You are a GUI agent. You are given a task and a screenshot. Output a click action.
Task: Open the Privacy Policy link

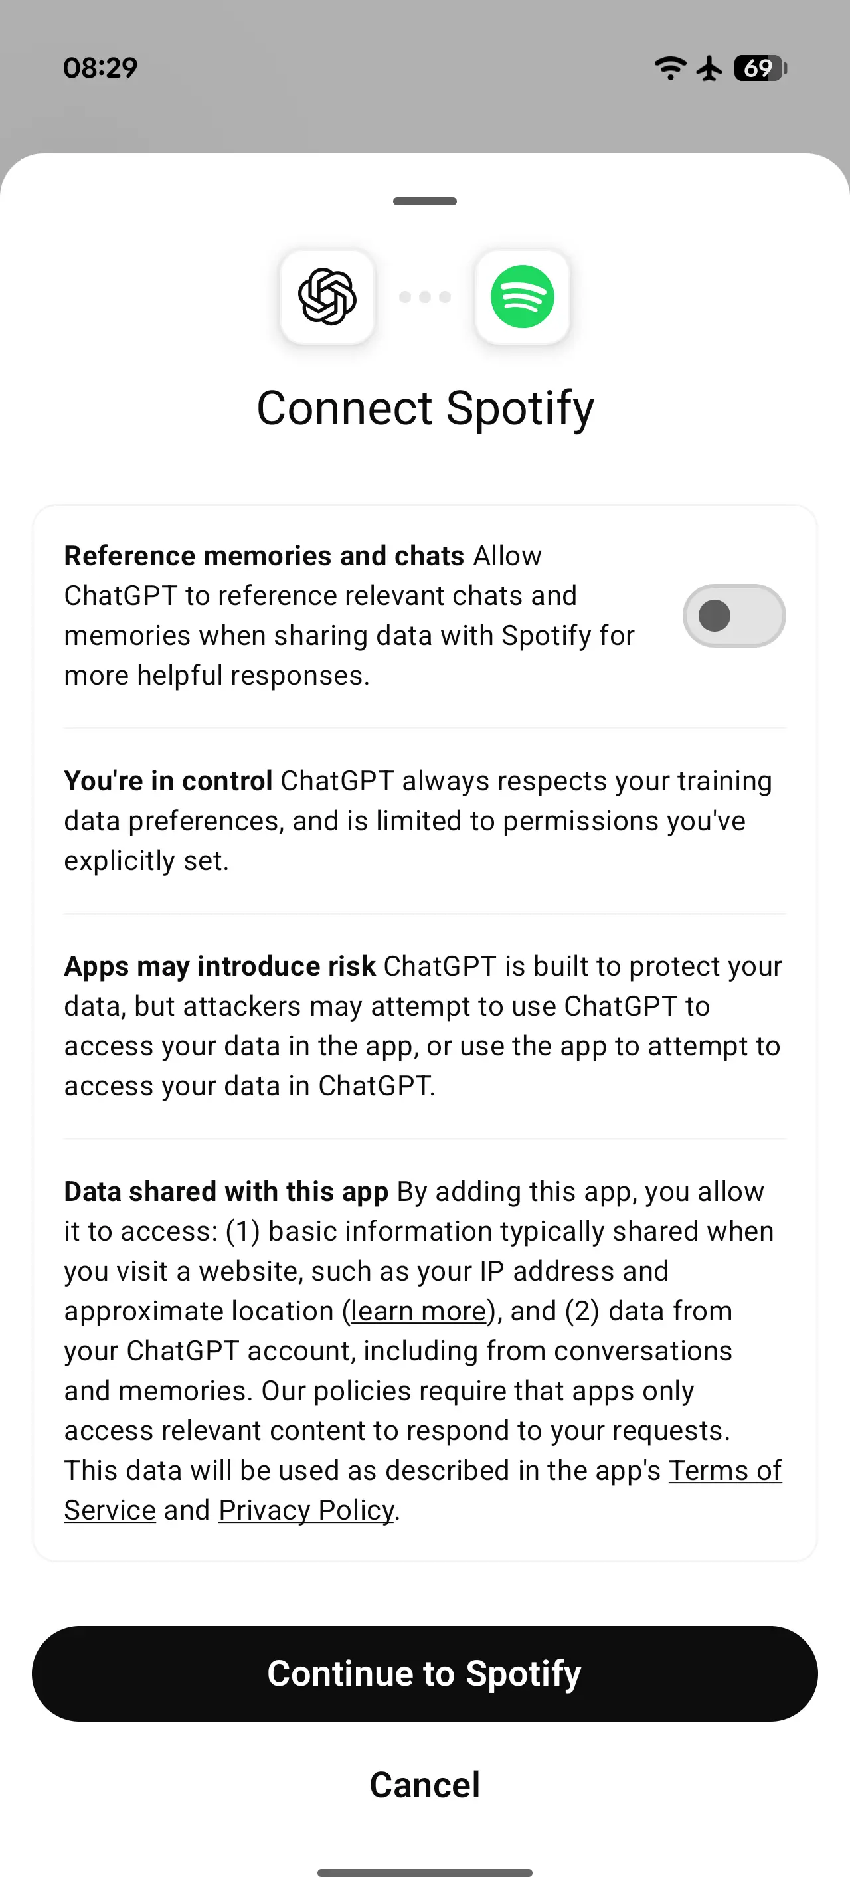coord(306,1510)
